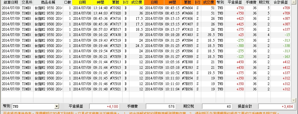Select sell order #7C410 cell
298x114 pixels.
point(187,30)
